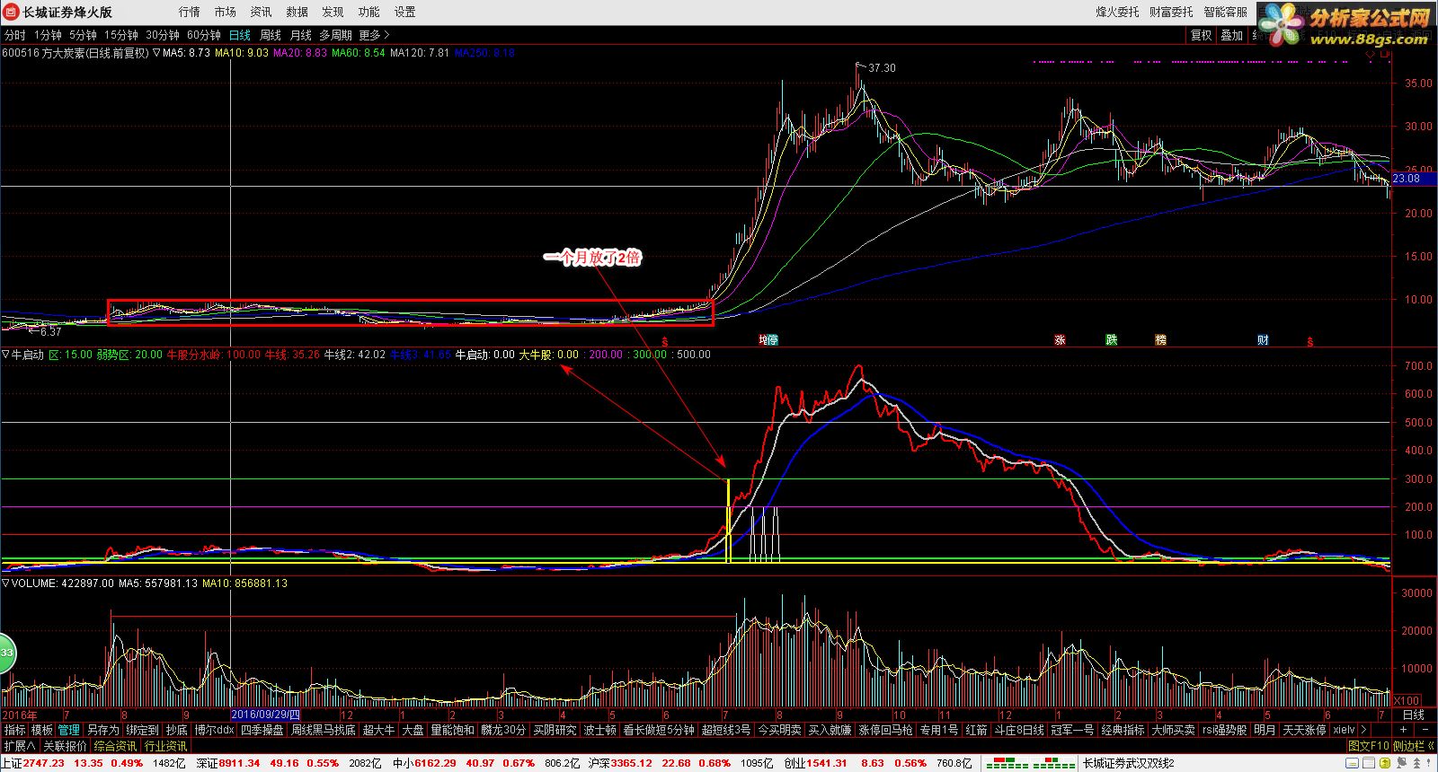Click the 财 info marker on price chart
The height and width of the screenshot is (772, 1438).
(1263, 340)
